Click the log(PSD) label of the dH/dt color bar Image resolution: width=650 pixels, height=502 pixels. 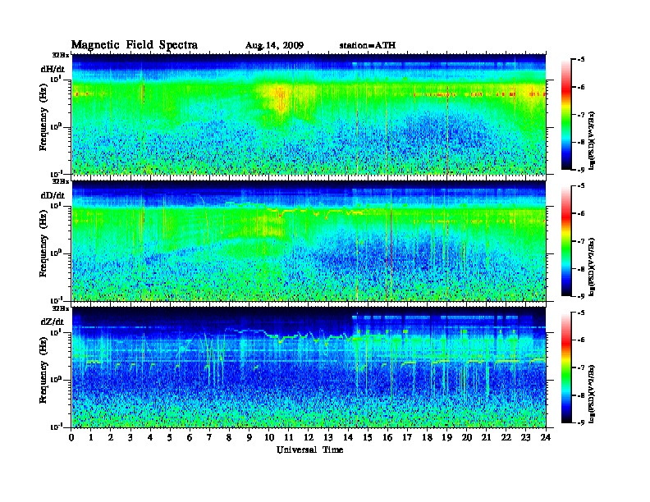tap(592, 140)
